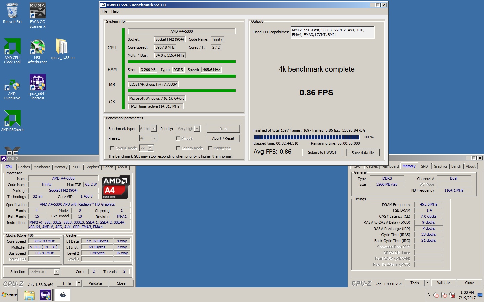Click the Submit to HWBOT button
This screenshot has height=302, width=484.
coord(322,152)
